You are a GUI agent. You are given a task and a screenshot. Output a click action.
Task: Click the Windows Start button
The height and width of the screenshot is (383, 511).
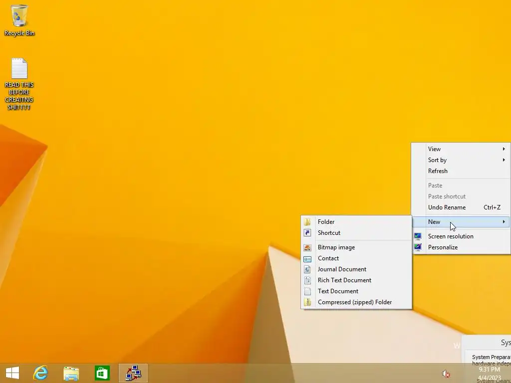pos(12,373)
